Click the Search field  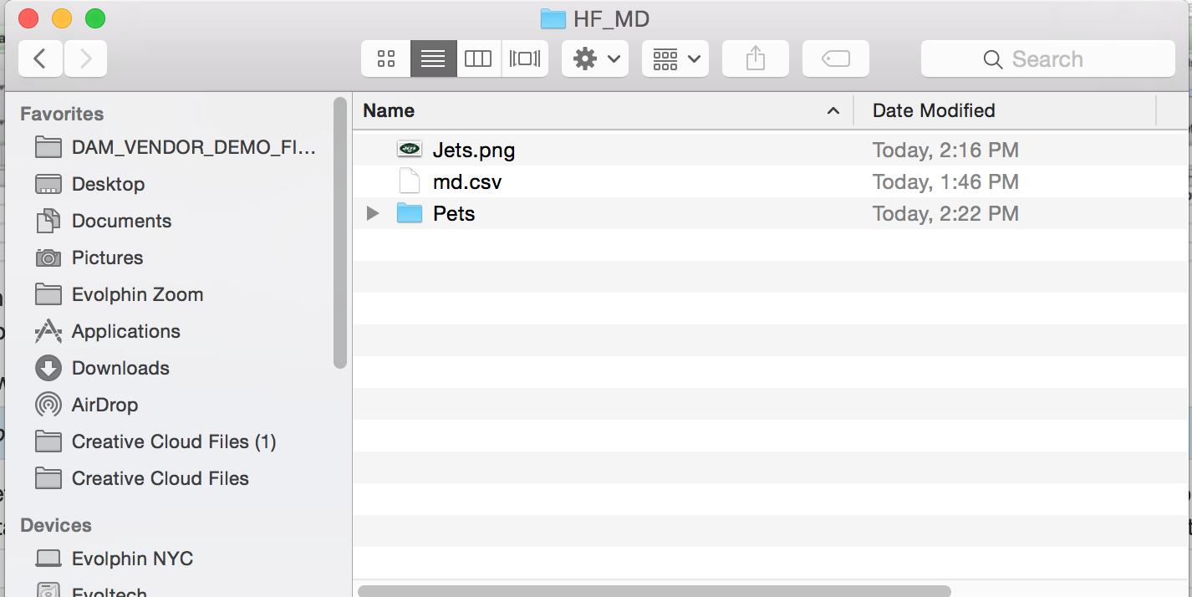[x=1047, y=59]
